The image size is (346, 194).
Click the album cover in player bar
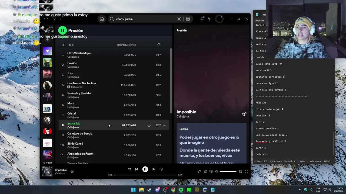(x=47, y=171)
